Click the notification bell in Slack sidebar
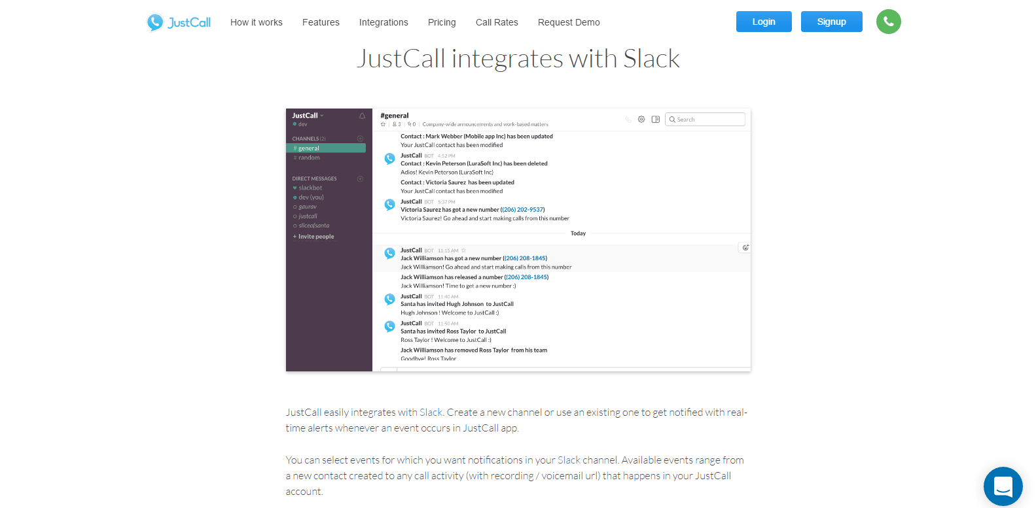Viewport: 1036px width, 508px height. pos(362,116)
